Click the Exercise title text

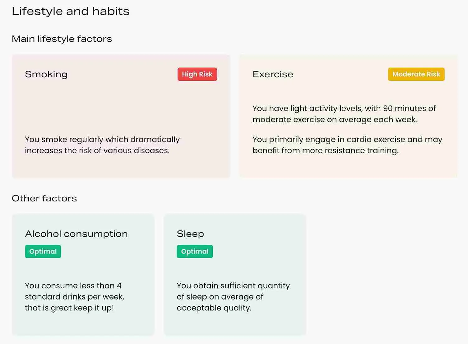(273, 74)
